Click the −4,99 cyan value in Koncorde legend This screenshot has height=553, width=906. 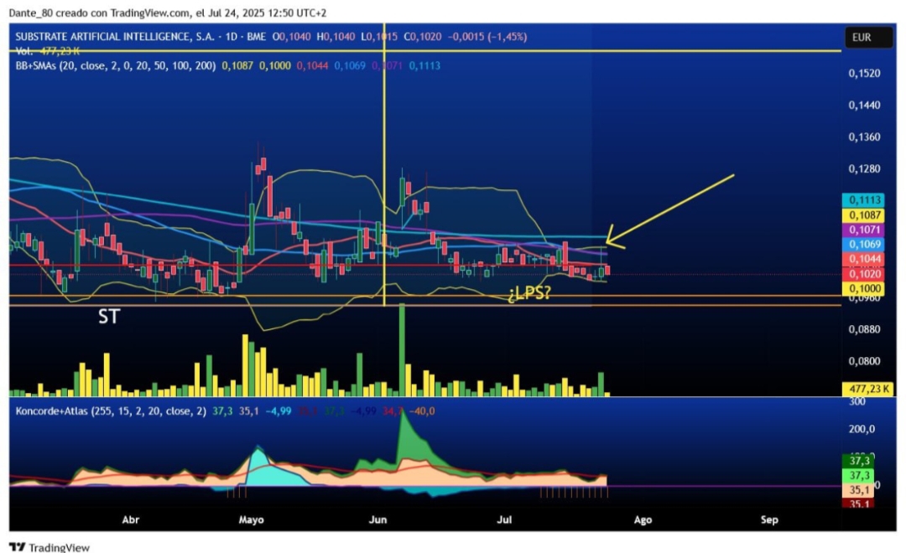click(x=279, y=411)
